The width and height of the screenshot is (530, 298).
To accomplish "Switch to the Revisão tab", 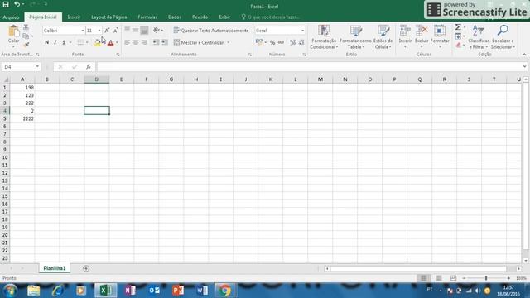I will tap(200, 17).
